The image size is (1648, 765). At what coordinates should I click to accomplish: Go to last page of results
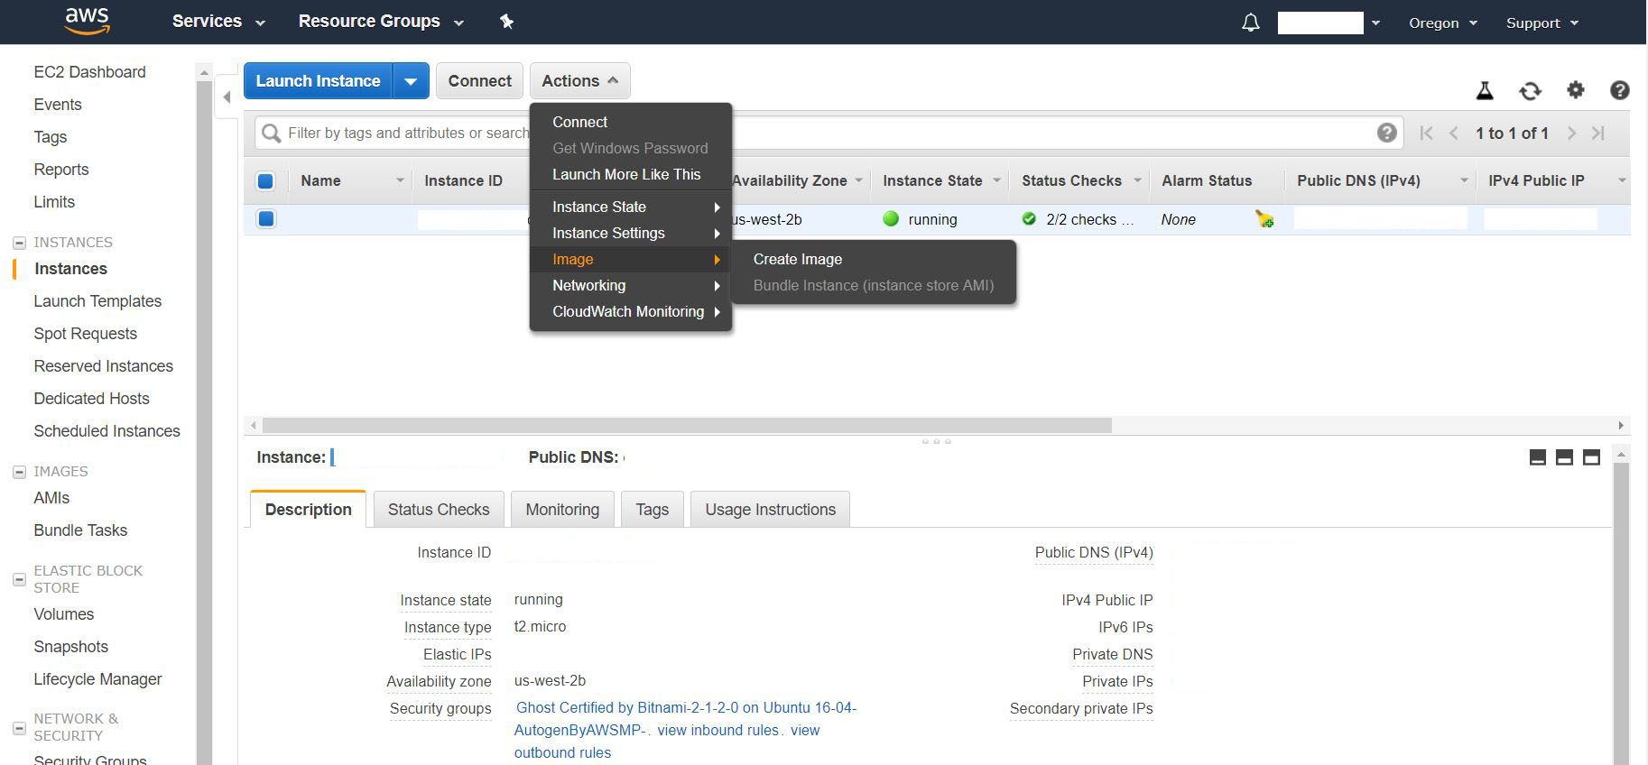[x=1598, y=133]
